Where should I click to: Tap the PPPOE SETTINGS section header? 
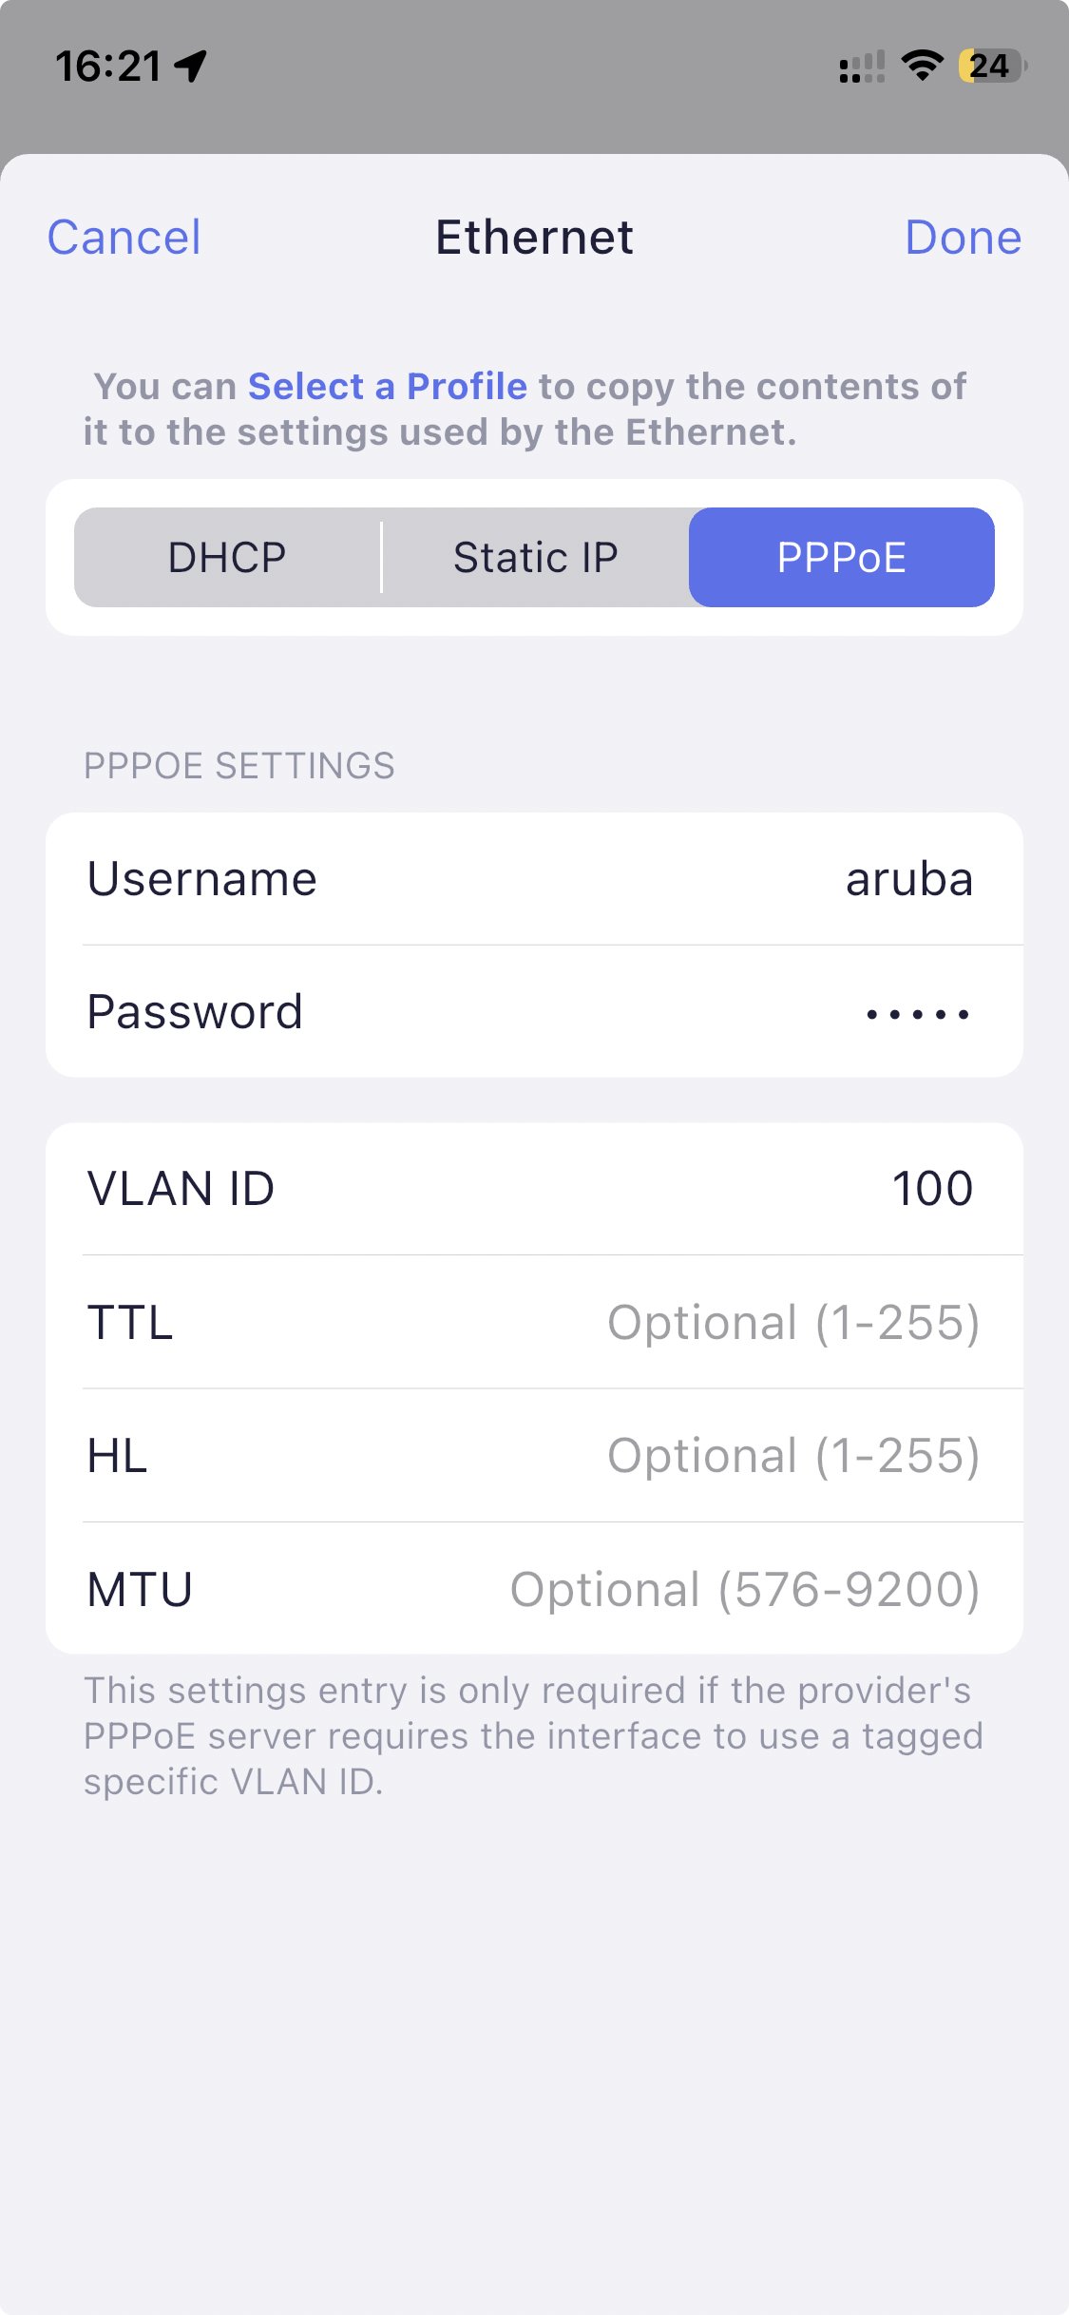tap(239, 766)
